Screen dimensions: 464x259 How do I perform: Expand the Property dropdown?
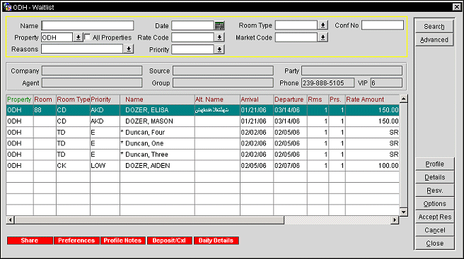coord(78,37)
